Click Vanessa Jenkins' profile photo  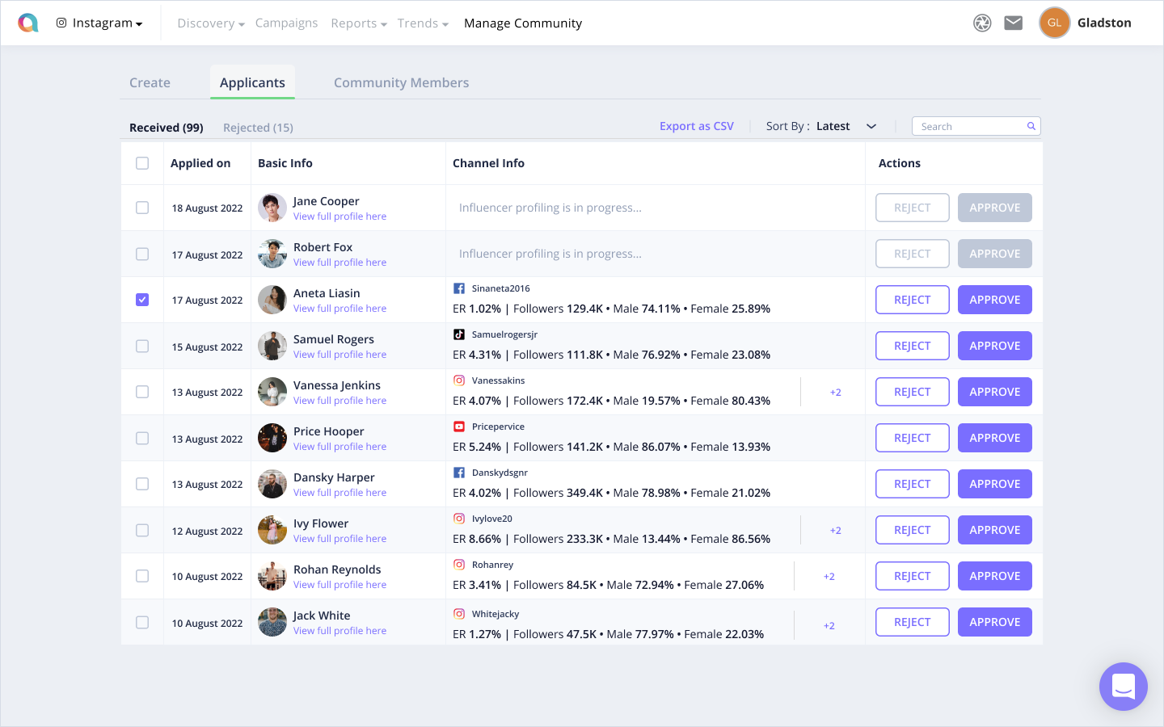272,392
